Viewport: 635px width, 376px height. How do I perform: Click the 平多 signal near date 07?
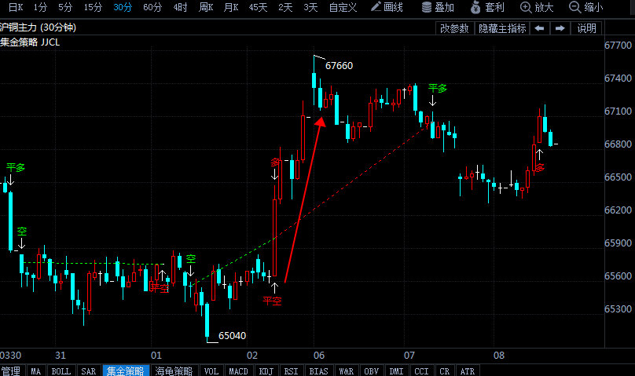[x=438, y=88]
